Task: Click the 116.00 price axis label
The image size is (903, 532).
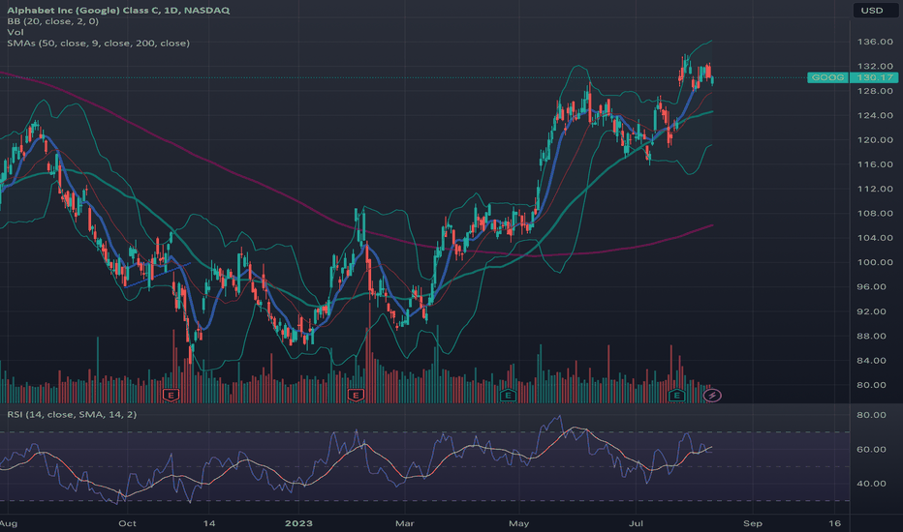Action: (875, 164)
